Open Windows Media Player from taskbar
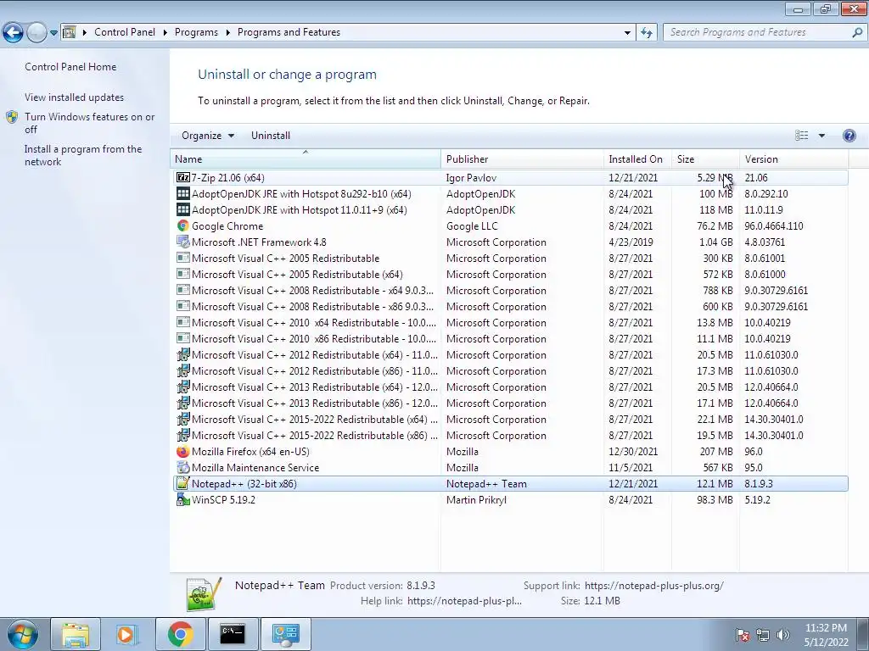869x651 pixels. (x=126, y=634)
